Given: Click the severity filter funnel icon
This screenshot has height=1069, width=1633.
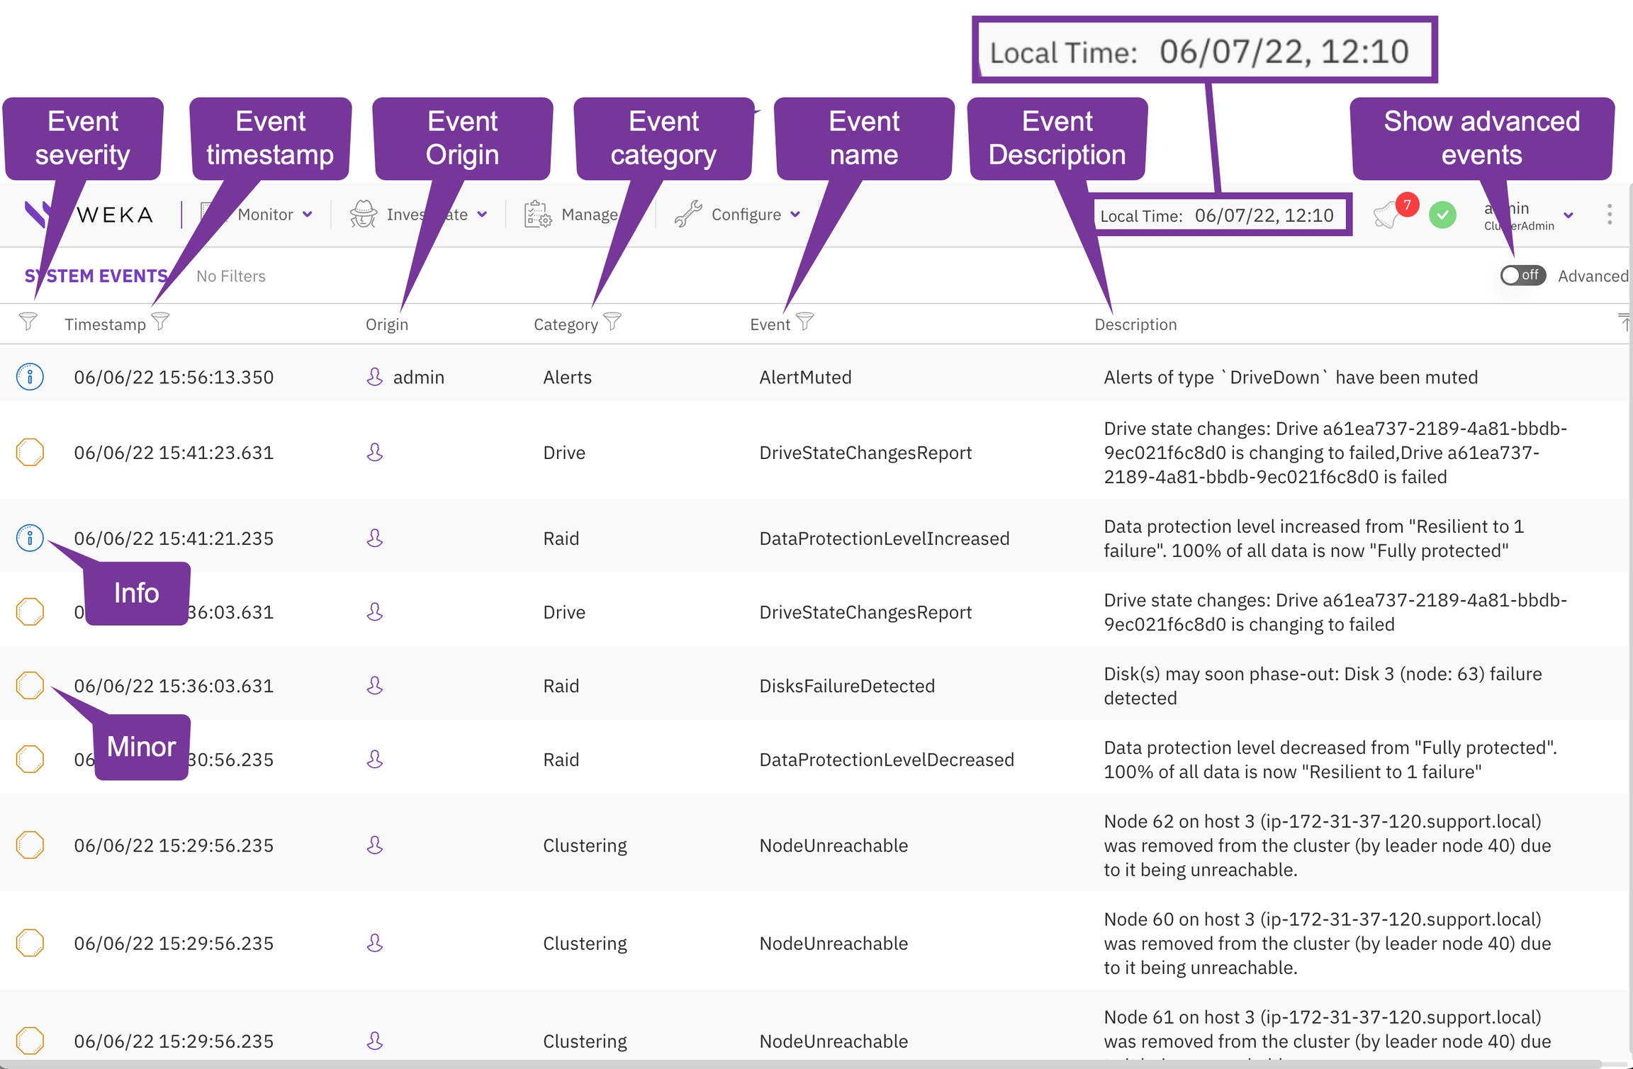Looking at the screenshot, I should (x=28, y=322).
